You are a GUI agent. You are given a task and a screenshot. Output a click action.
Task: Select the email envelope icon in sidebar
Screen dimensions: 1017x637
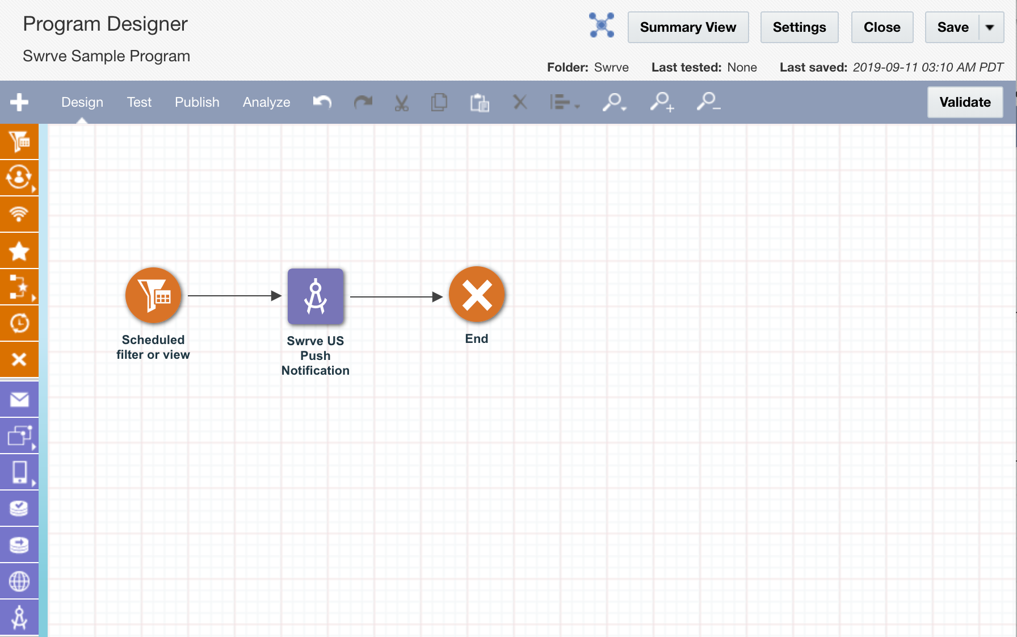click(19, 400)
